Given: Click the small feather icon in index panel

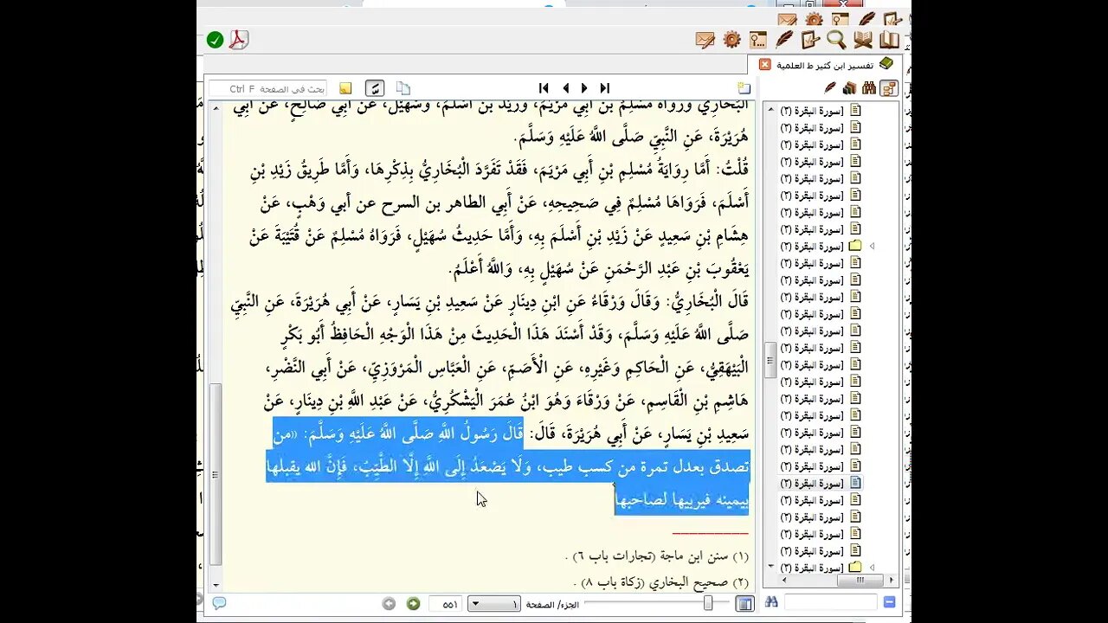Looking at the screenshot, I should click(830, 88).
